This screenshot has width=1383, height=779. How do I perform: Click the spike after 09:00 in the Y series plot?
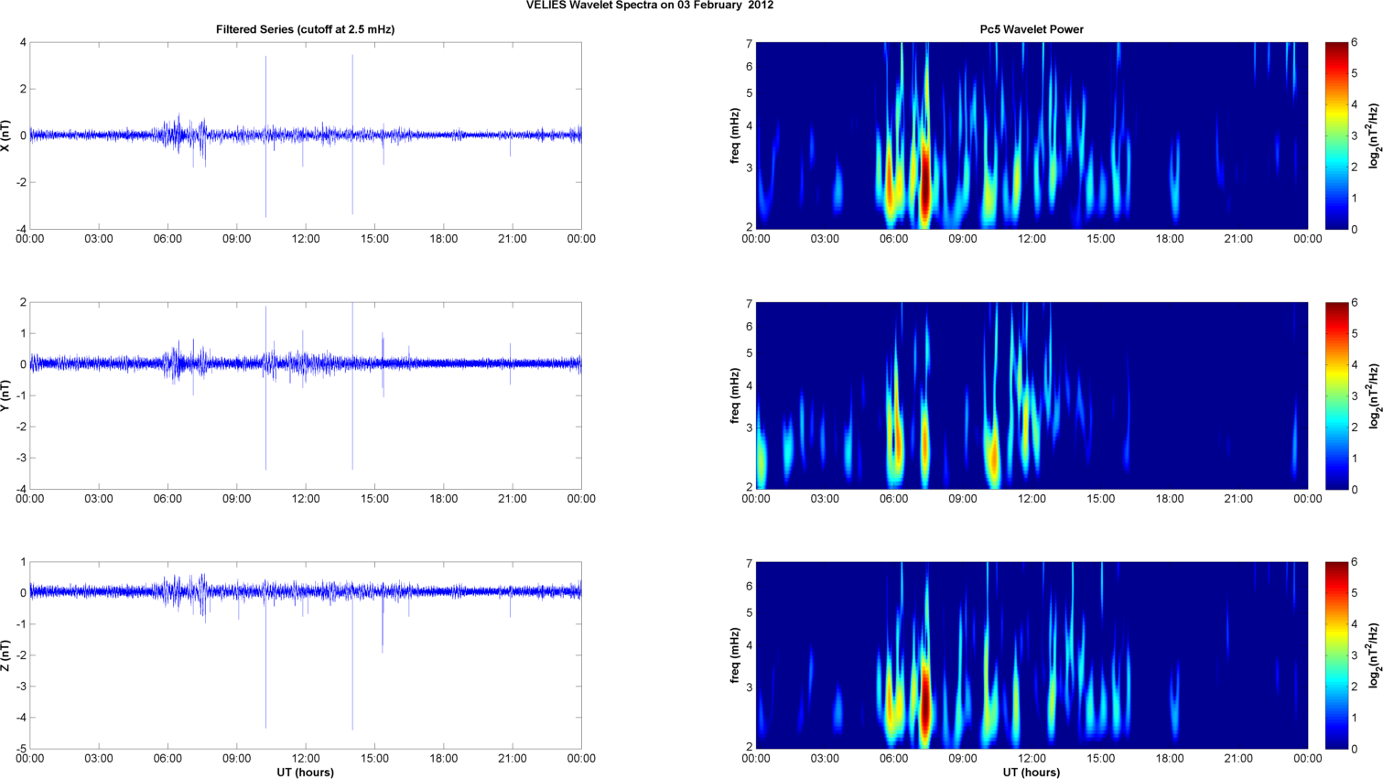click(x=265, y=388)
